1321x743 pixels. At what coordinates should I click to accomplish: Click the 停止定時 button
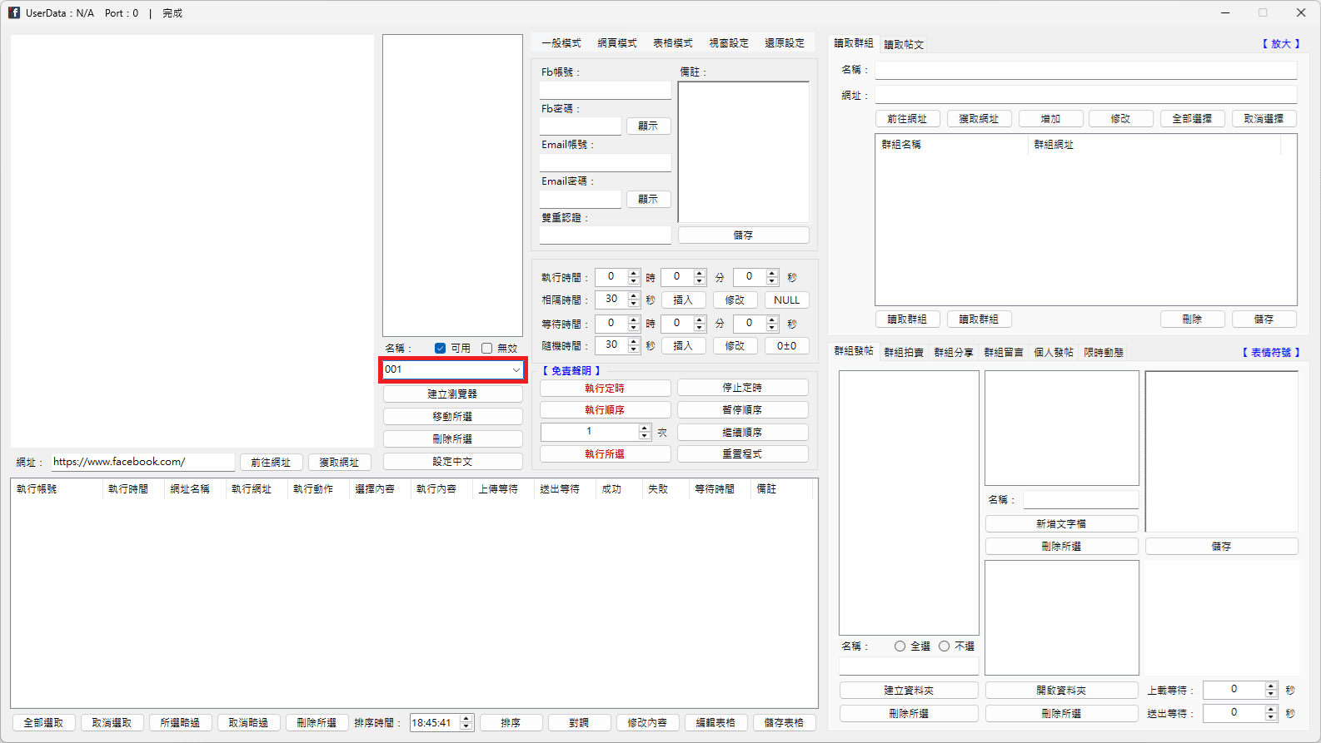(742, 388)
